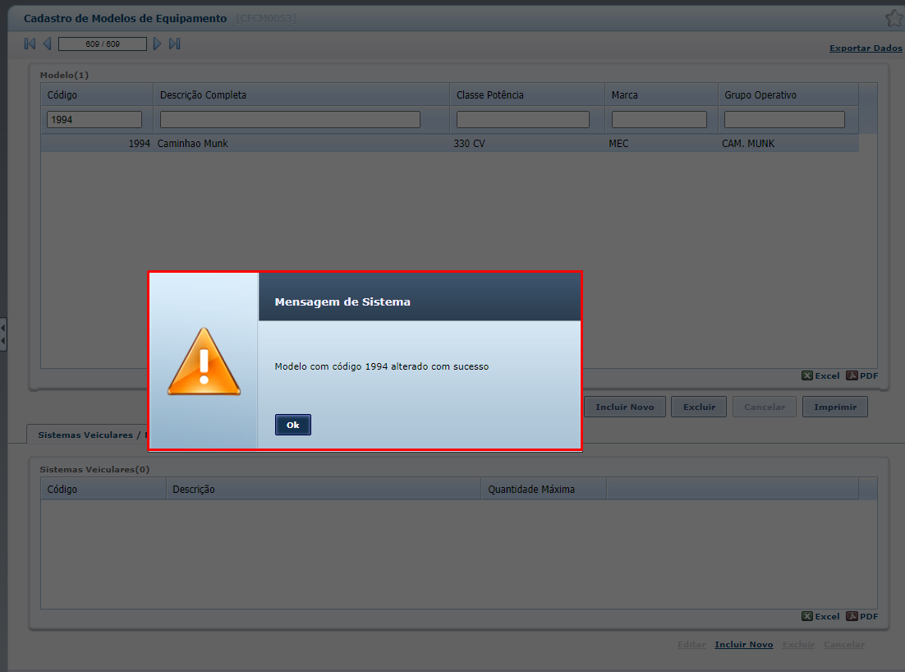Sort by the Descrição column header

point(324,489)
